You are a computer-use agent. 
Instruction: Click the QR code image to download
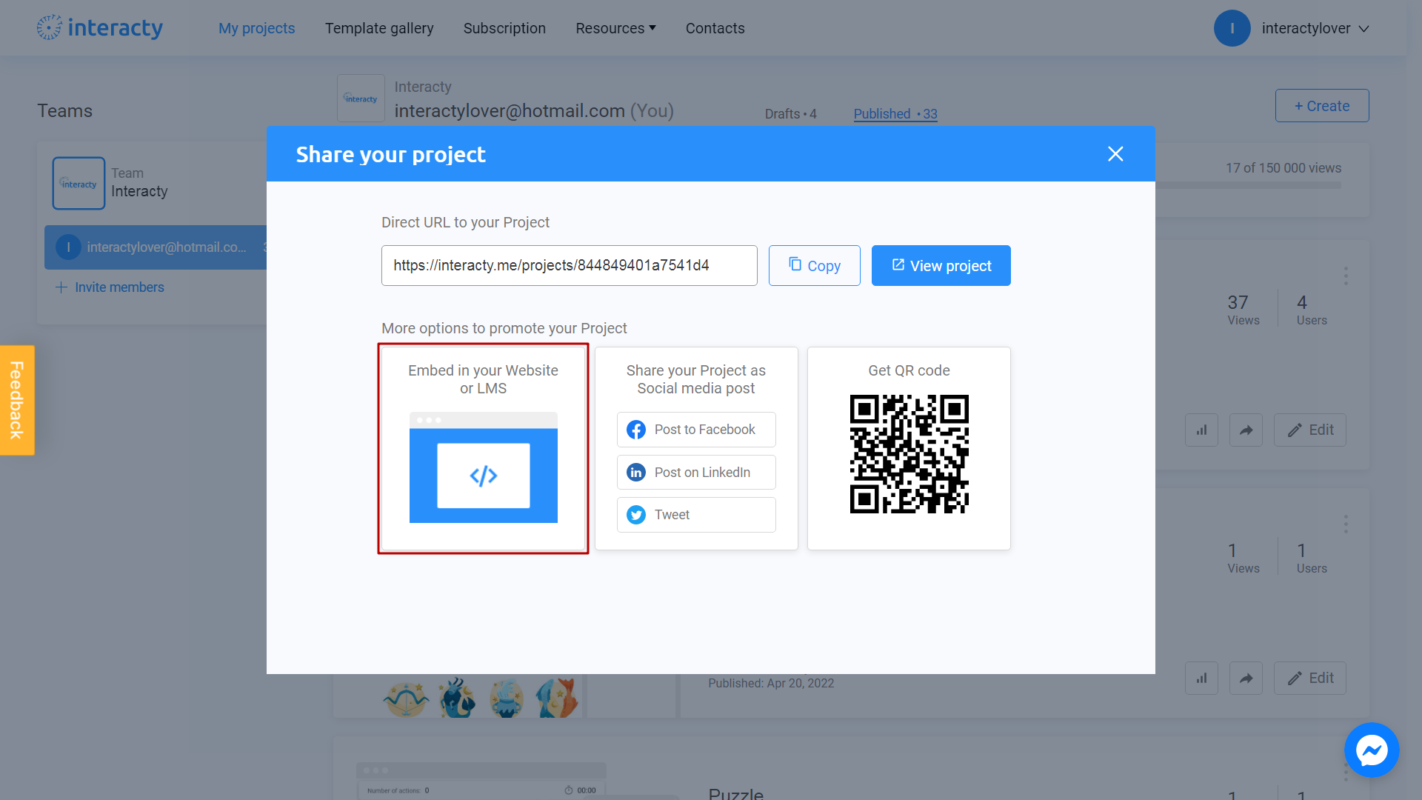click(x=908, y=454)
